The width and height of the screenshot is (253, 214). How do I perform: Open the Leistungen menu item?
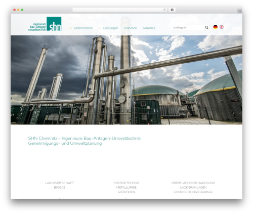(110, 28)
